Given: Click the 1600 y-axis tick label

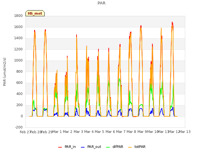Looking at the screenshot, I should click(18, 27).
